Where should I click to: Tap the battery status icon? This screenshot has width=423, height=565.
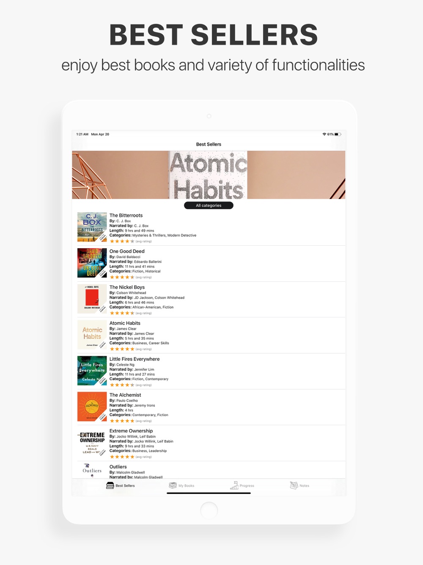click(x=338, y=134)
